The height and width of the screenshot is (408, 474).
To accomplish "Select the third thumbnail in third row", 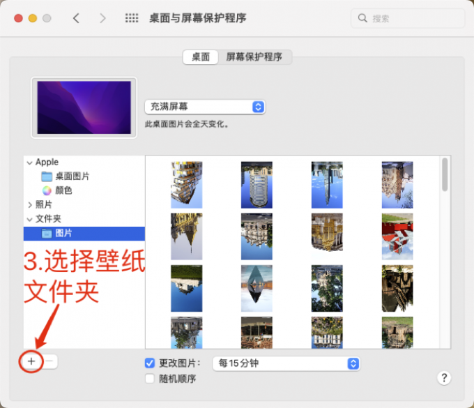I will click(x=327, y=288).
